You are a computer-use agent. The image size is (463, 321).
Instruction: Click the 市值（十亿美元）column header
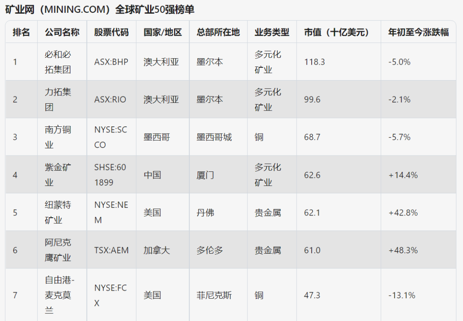tap(339, 32)
